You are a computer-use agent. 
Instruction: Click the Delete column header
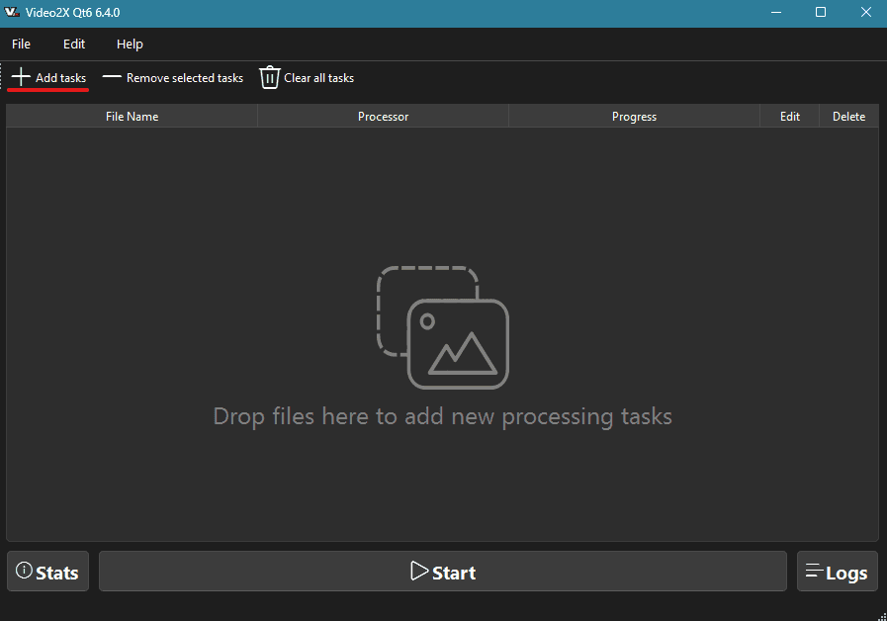848,117
